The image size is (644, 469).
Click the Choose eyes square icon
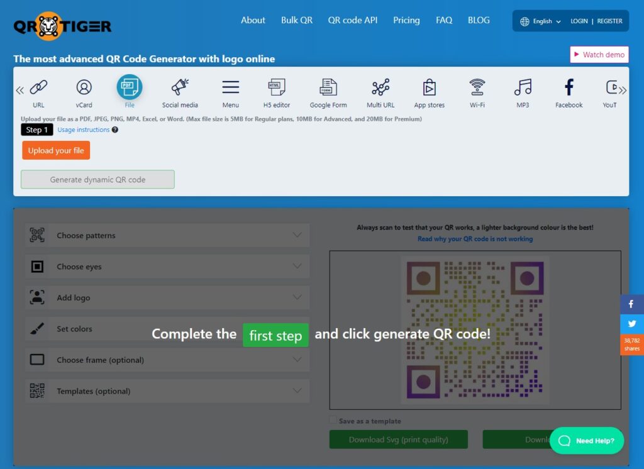37,267
